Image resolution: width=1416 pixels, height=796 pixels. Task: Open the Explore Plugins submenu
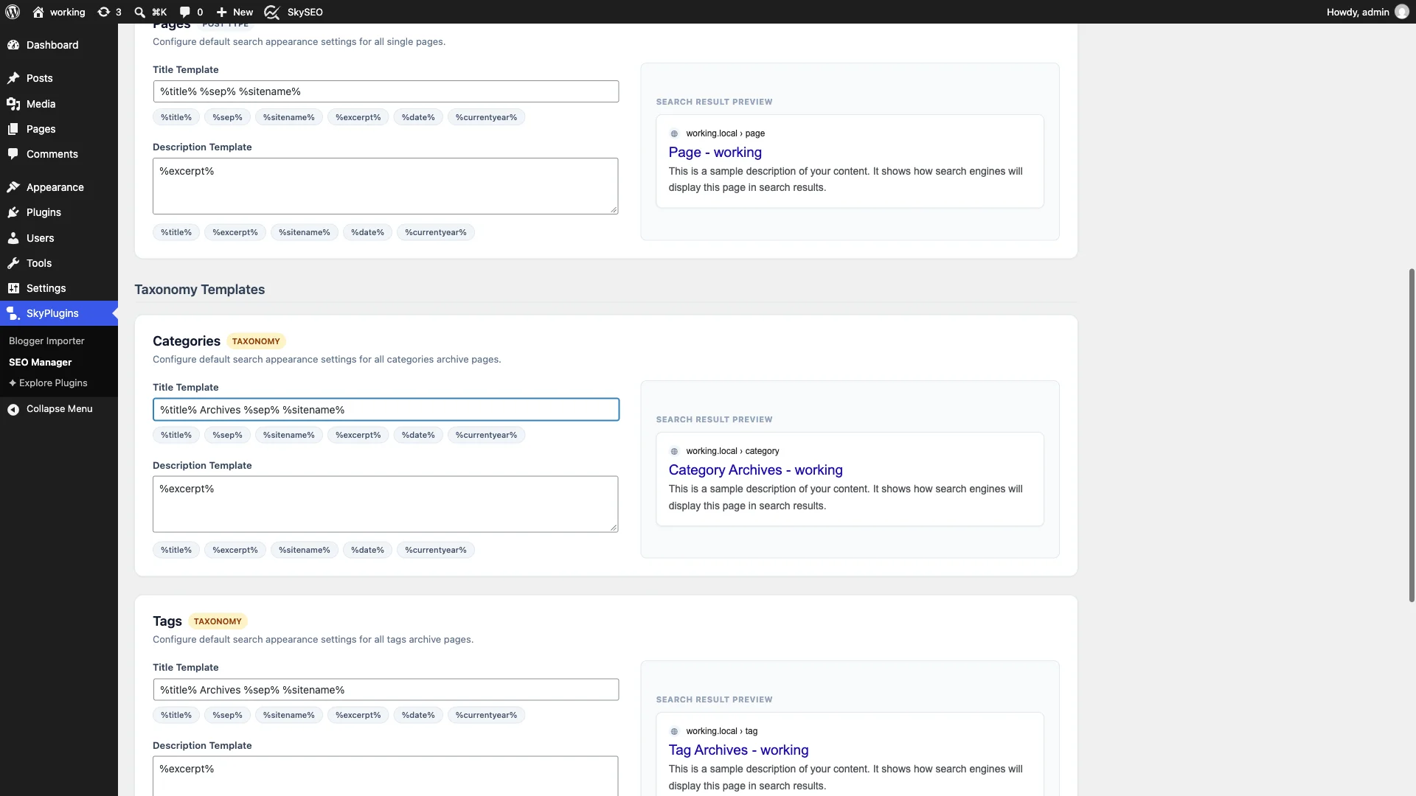point(48,383)
